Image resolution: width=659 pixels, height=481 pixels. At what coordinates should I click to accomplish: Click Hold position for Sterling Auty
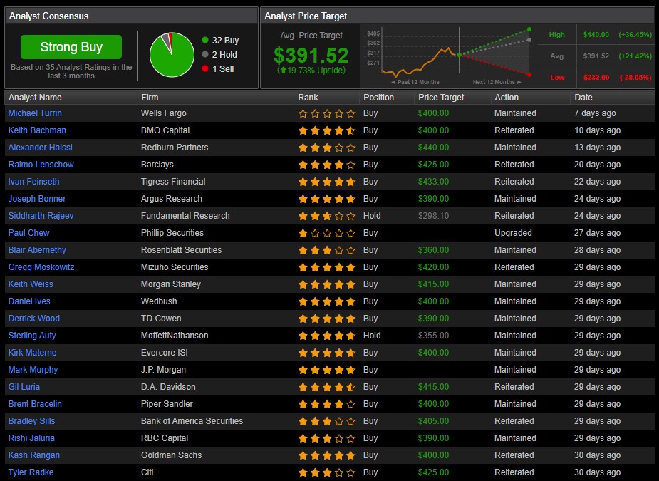[372, 336]
